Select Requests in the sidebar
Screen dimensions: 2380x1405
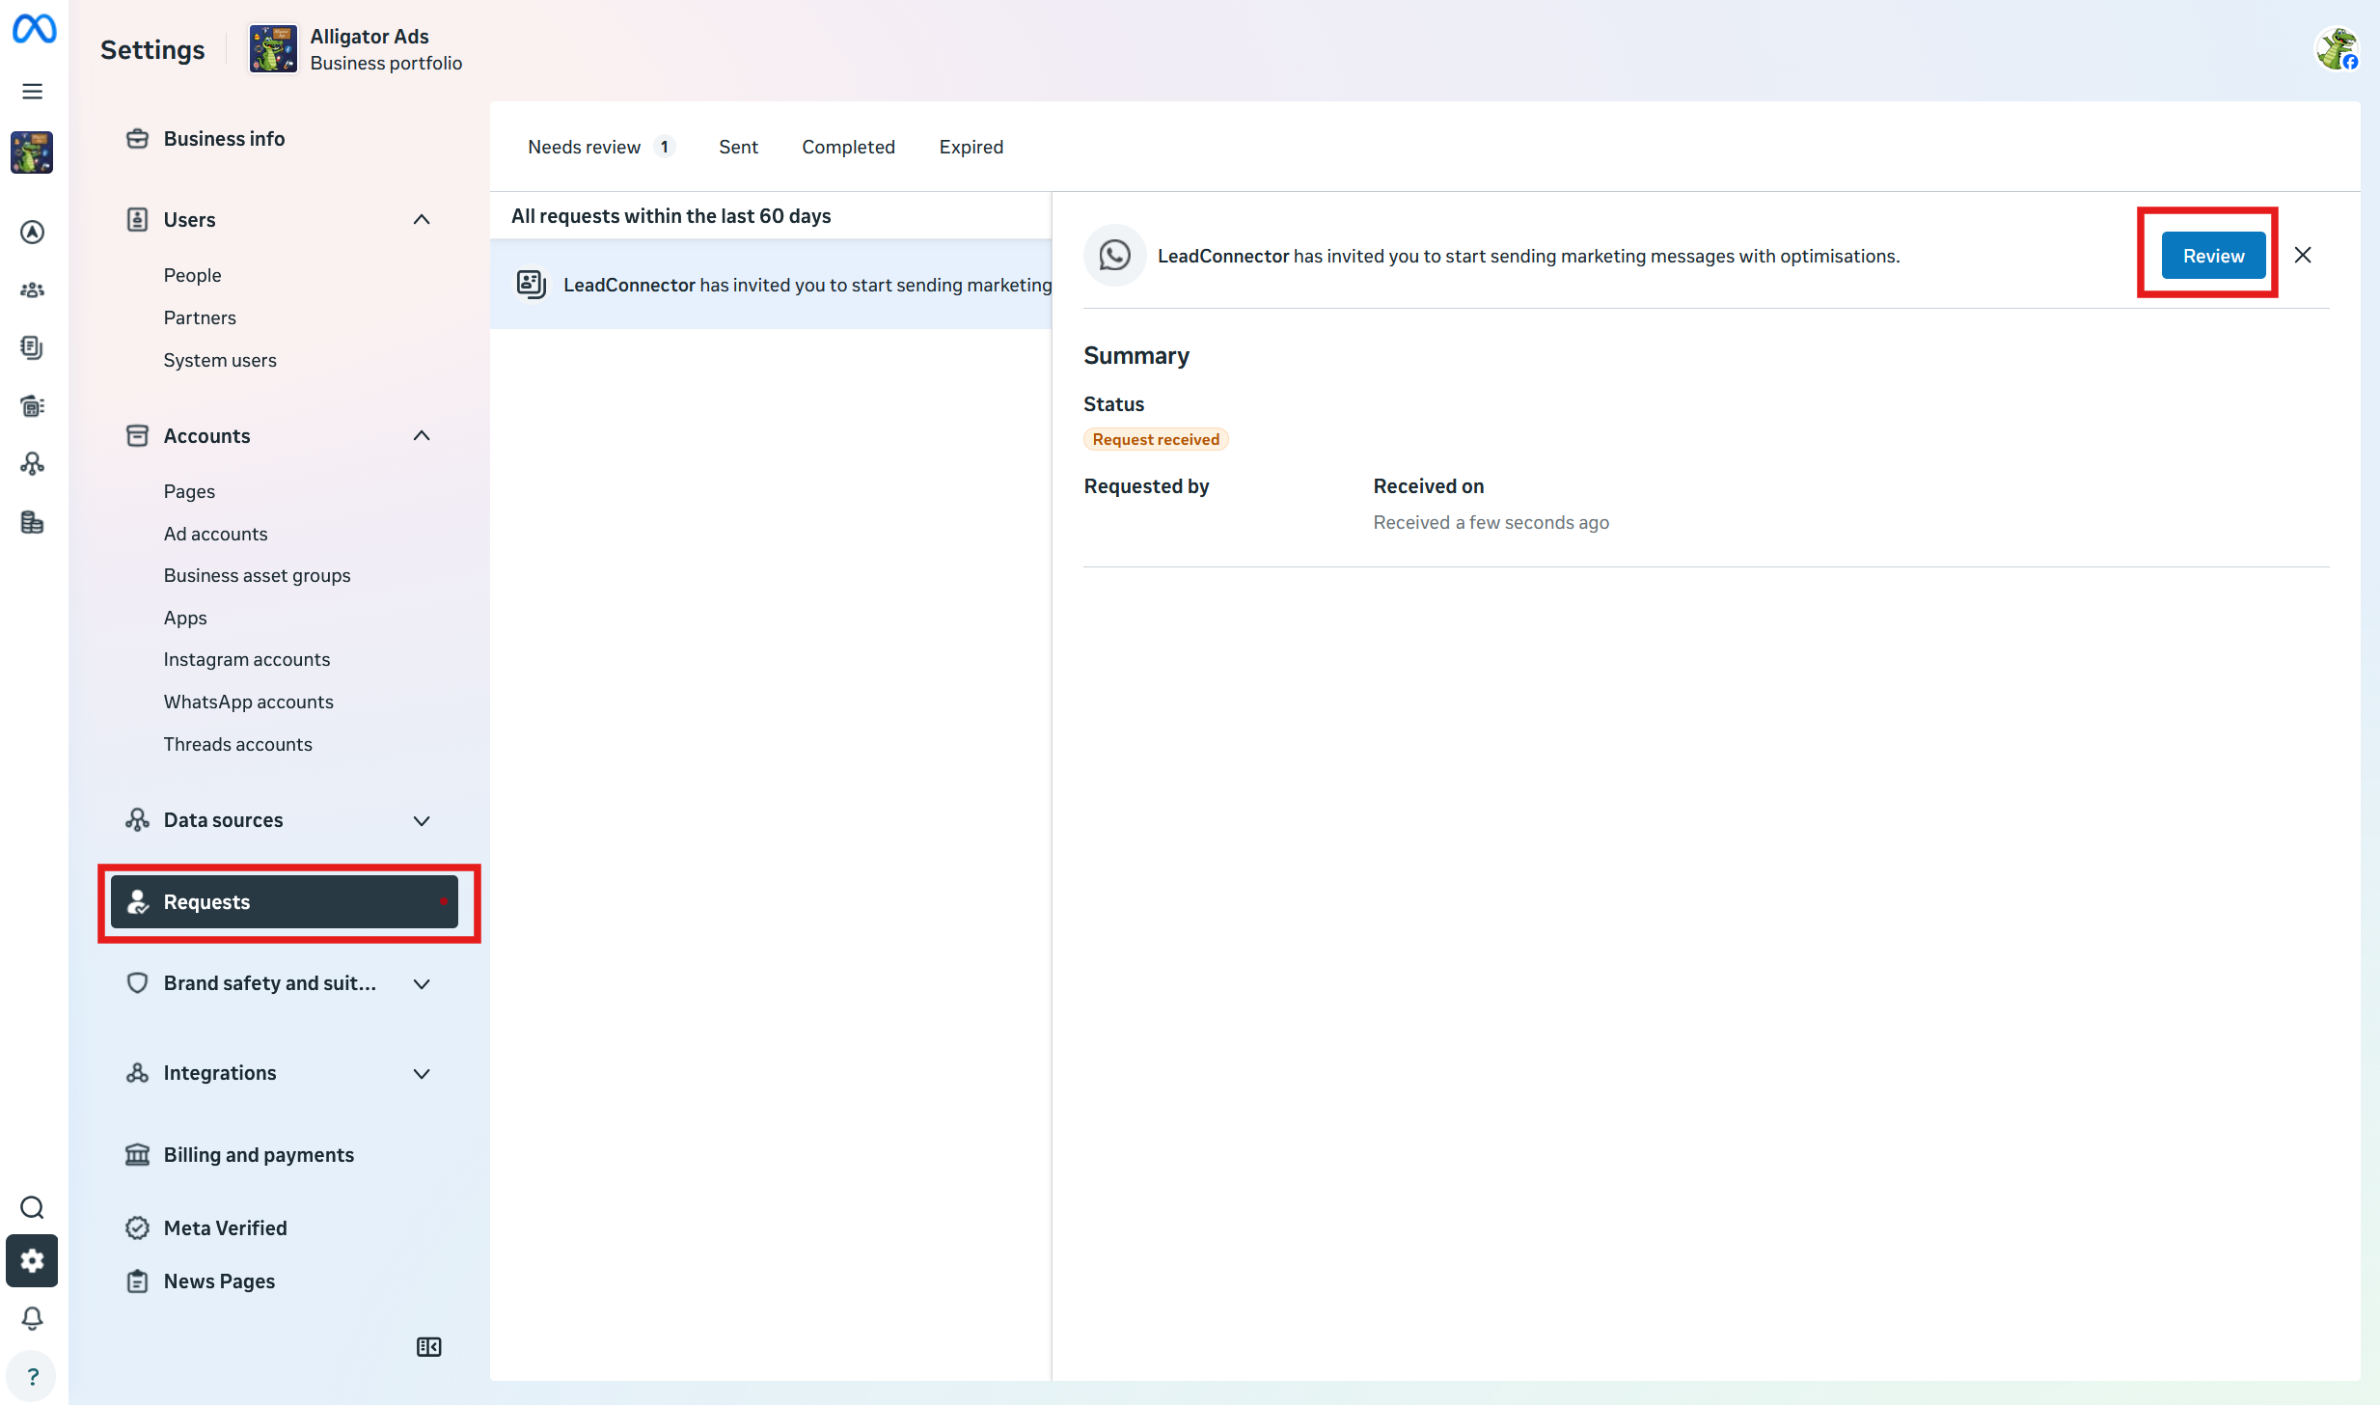tap(284, 902)
